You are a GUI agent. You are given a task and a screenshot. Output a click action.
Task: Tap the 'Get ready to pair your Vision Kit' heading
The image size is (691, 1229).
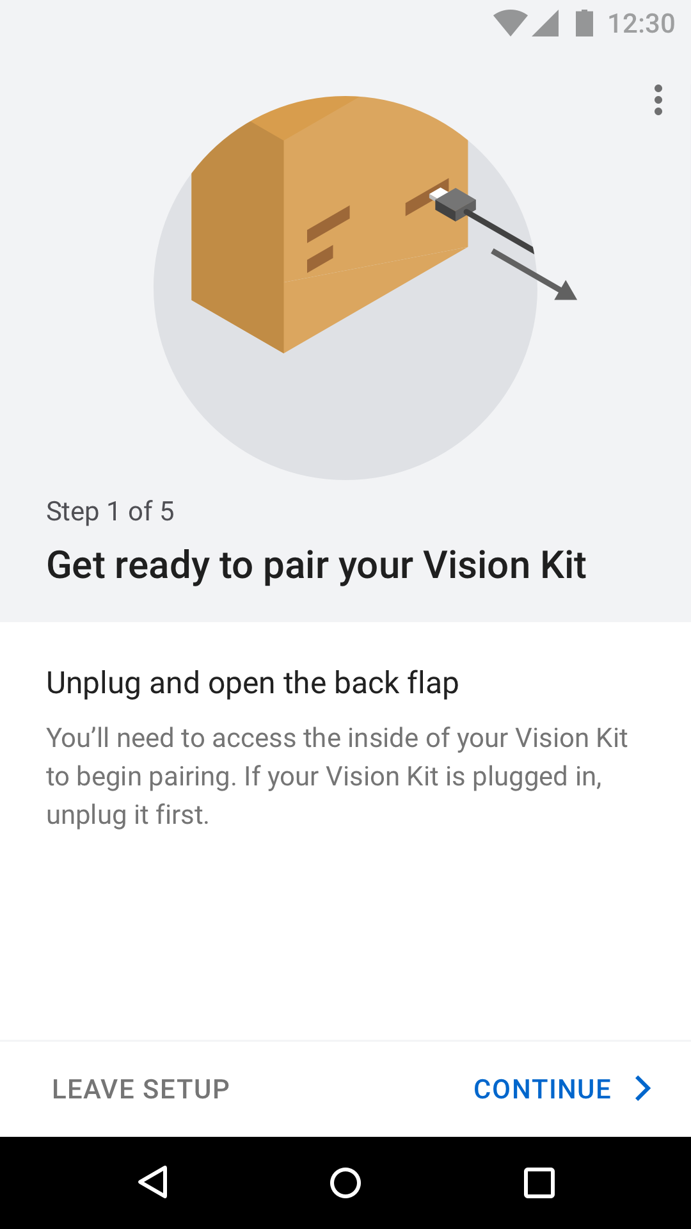pos(317,565)
